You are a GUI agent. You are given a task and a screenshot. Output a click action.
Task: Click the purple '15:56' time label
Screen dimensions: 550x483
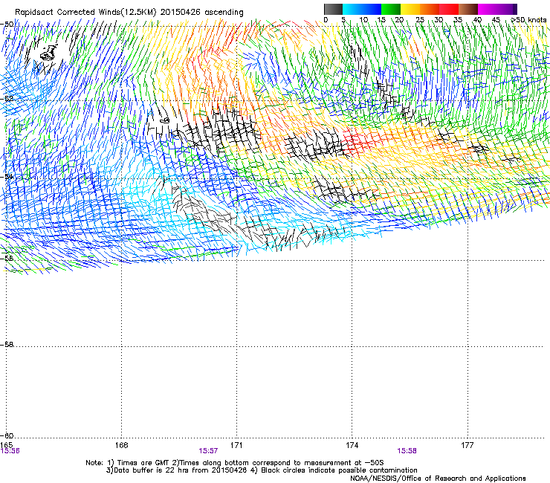click(10, 451)
